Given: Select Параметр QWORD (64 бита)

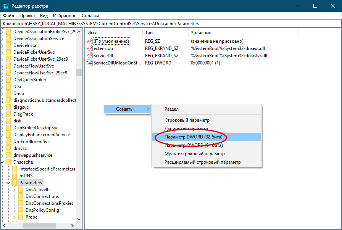Looking at the screenshot, I should tap(206, 145).
